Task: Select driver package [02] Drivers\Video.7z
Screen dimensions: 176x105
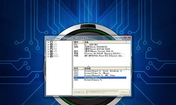Action: coord(100,73)
